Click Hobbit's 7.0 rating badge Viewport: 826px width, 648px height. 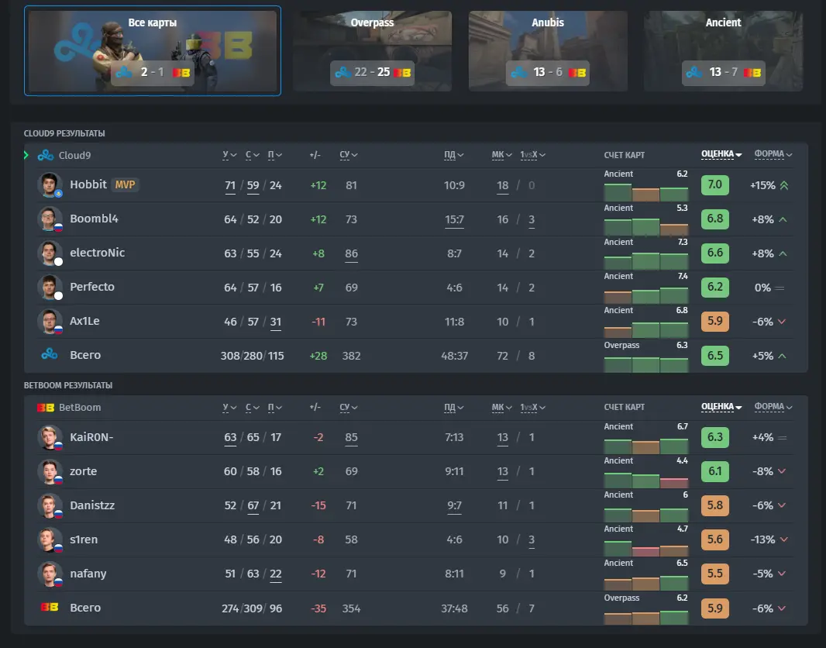click(715, 185)
